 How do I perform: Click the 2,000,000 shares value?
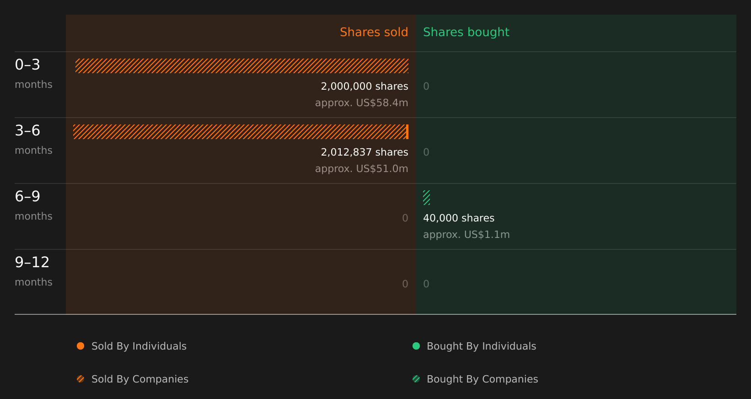[x=365, y=86]
